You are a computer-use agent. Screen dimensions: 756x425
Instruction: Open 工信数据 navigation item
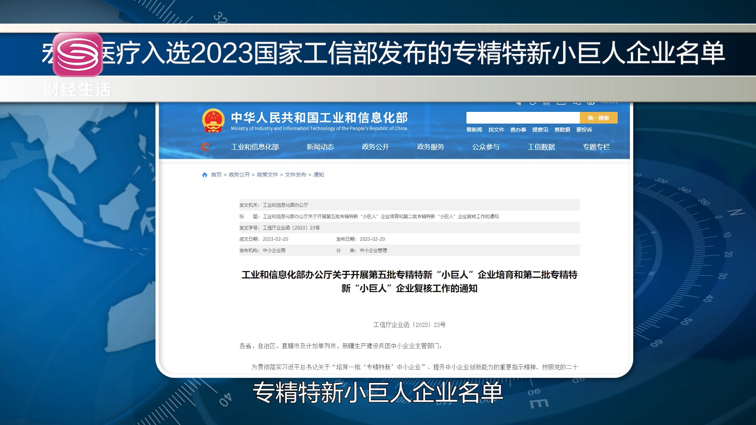pyautogui.click(x=541, y=147)
